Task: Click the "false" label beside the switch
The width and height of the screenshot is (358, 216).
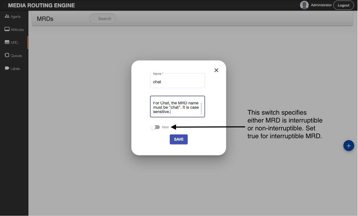Action: click(x=165, y=127)
